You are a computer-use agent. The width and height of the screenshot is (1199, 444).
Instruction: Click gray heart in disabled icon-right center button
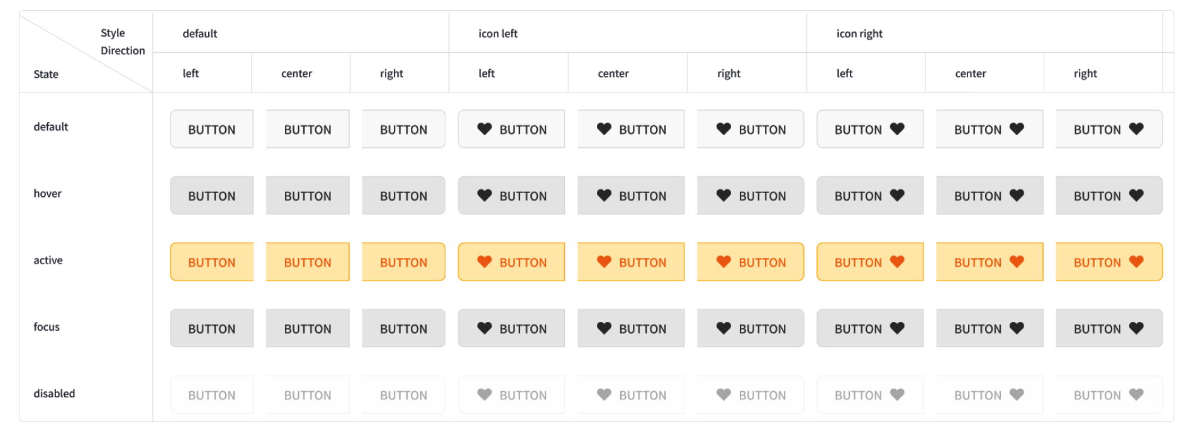coord(1017,395)
